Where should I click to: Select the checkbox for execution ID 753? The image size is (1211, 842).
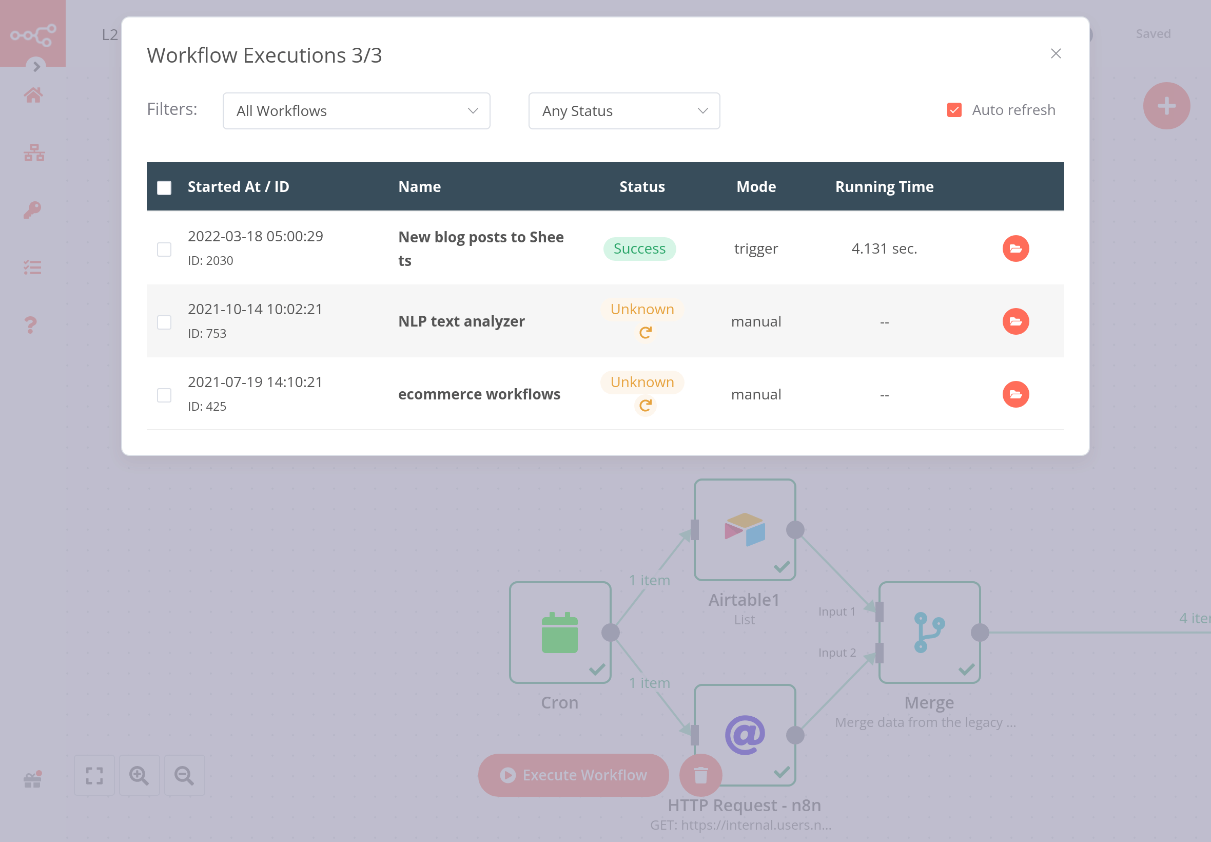[164, 322]
